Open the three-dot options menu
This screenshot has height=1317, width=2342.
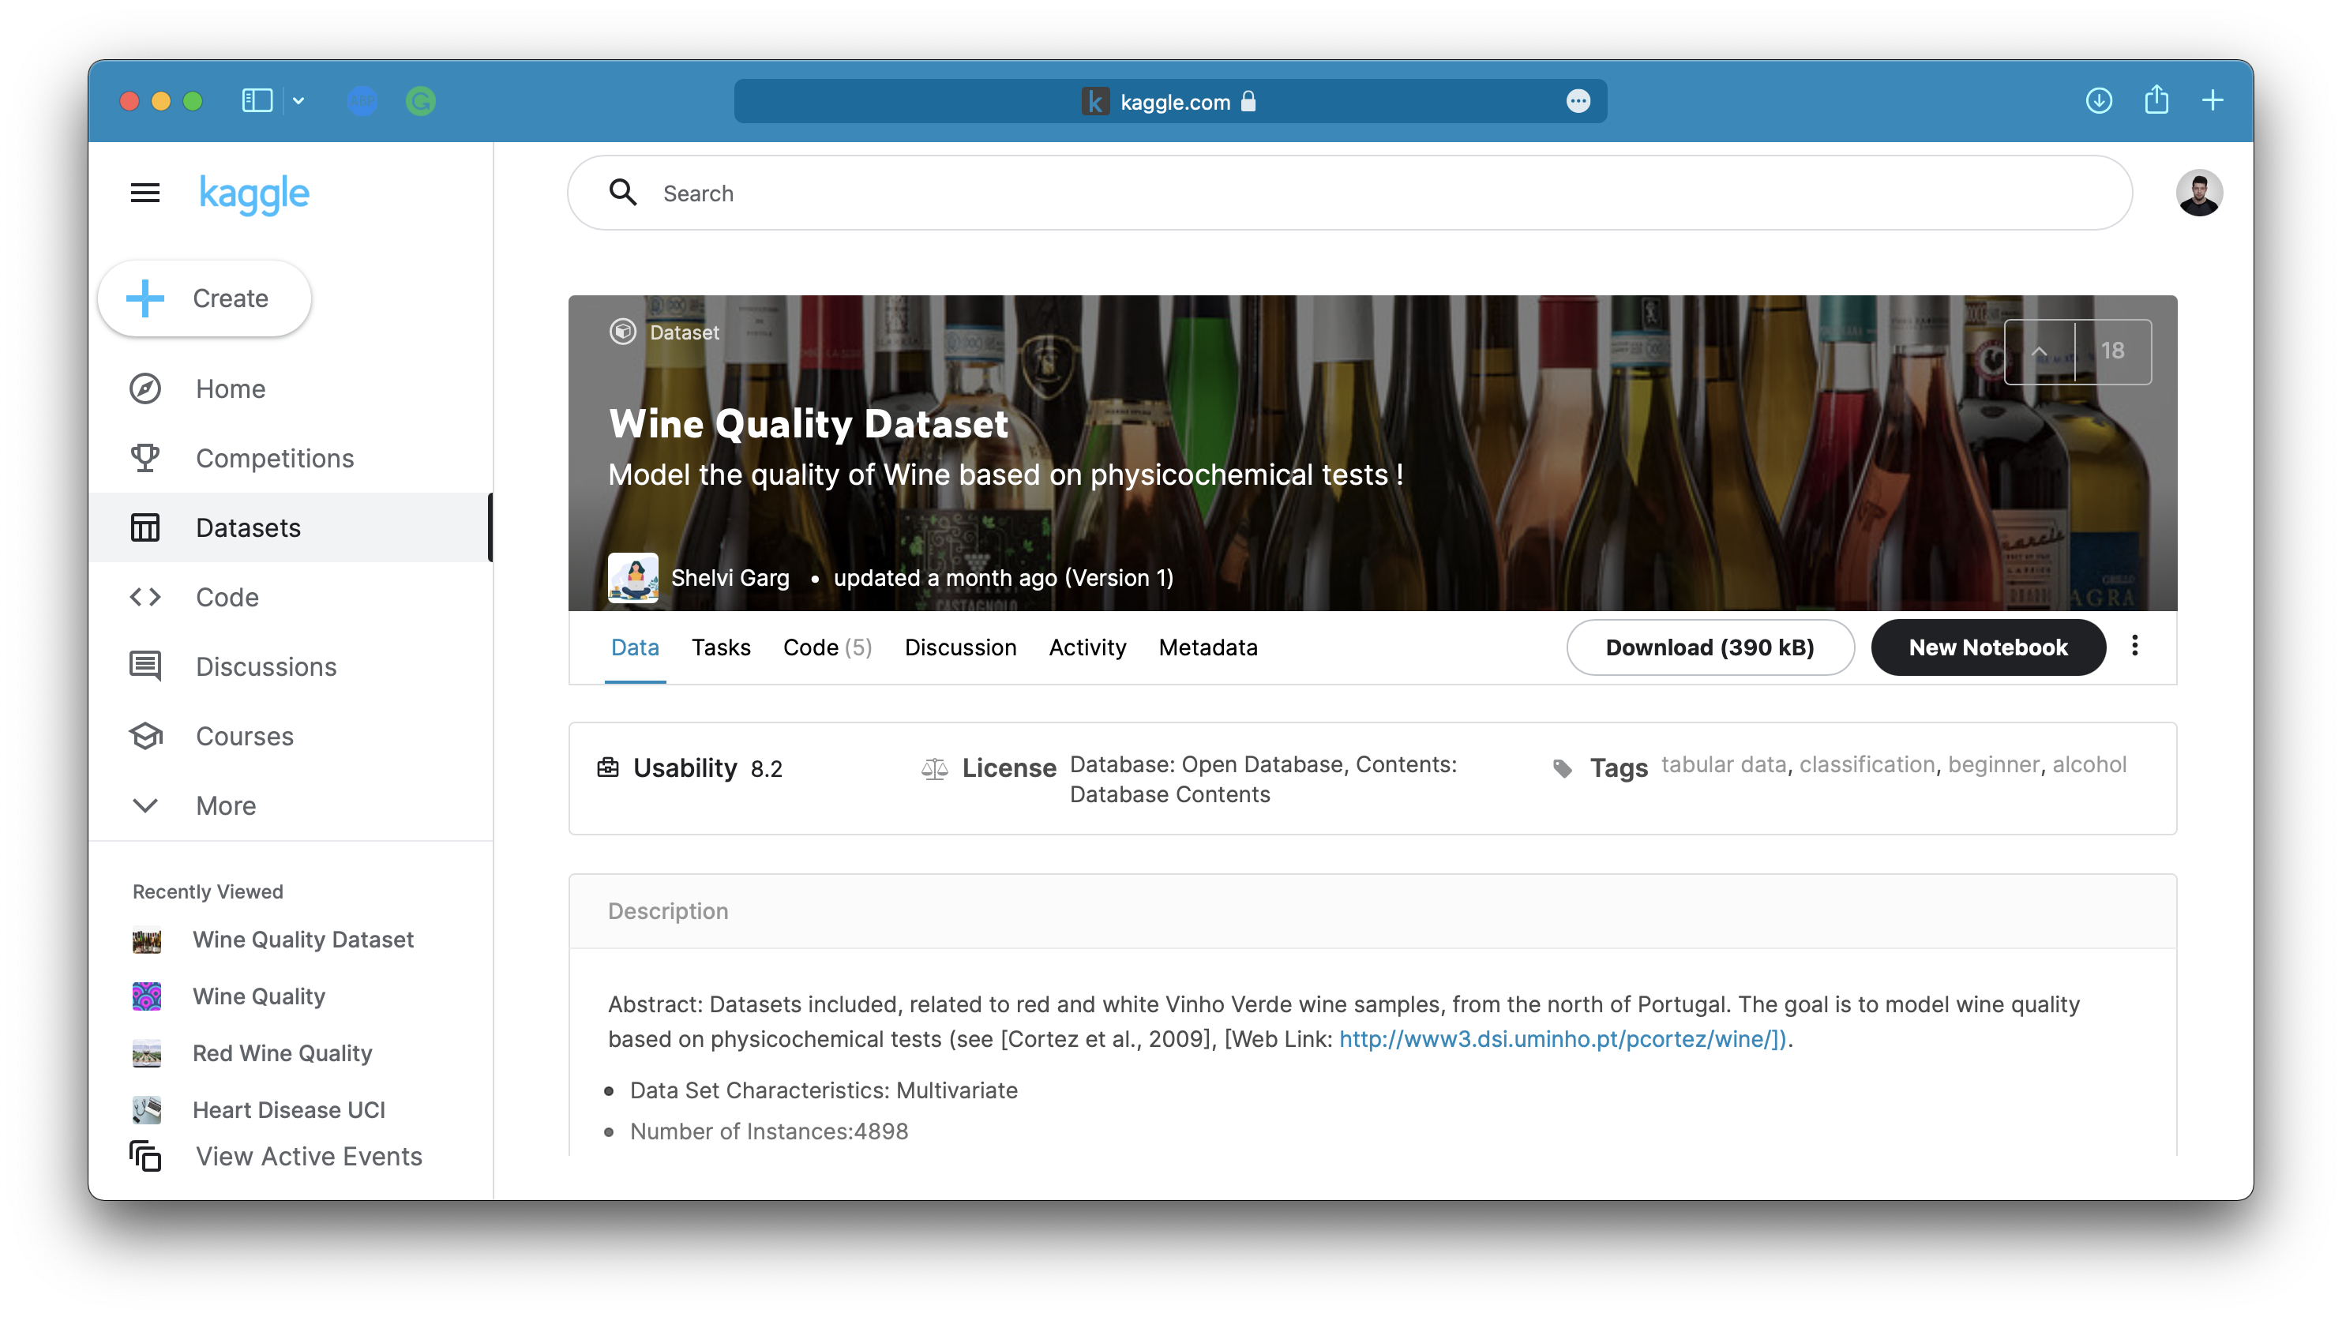coord(2136,646)
